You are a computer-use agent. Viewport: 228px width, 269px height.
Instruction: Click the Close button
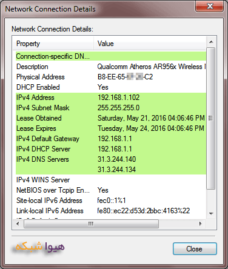[x=195, y=248]
